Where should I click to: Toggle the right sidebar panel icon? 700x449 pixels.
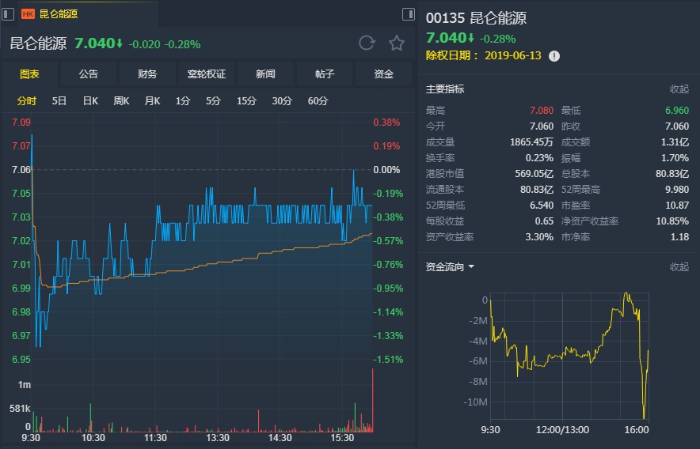[409, 13]
